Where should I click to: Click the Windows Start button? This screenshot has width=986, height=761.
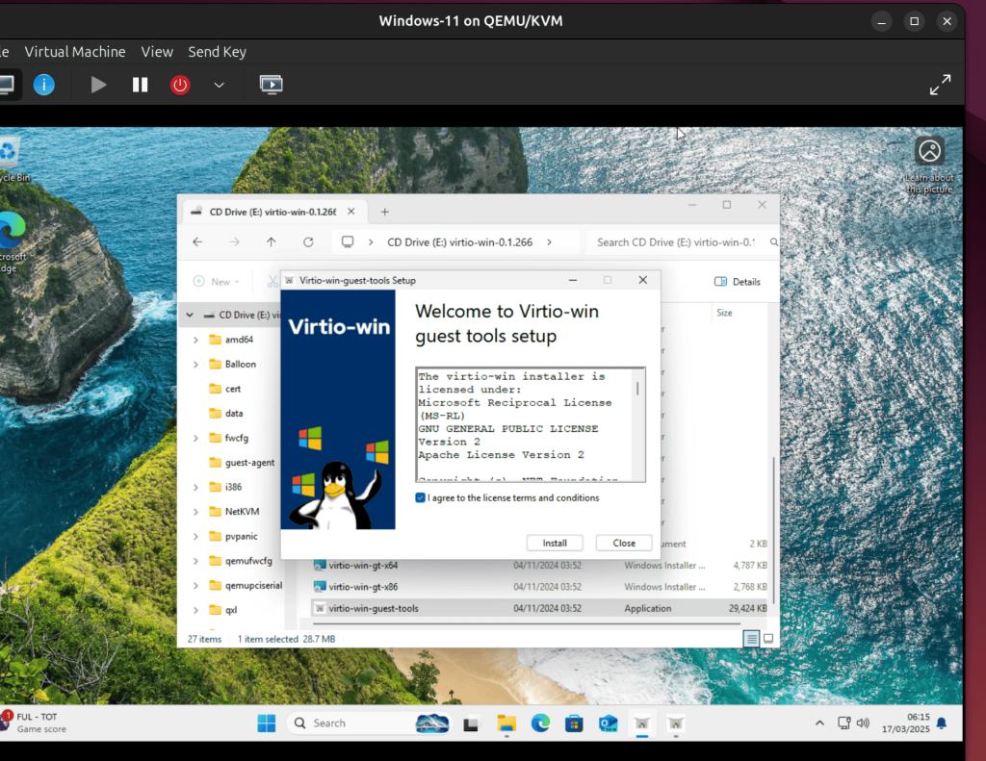pyautogui.click(x=266, y=723)
